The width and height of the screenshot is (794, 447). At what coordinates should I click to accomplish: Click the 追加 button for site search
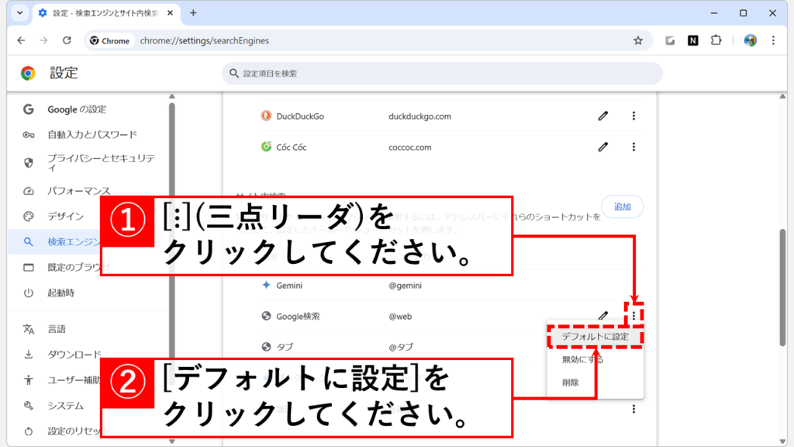pos(623,206)
